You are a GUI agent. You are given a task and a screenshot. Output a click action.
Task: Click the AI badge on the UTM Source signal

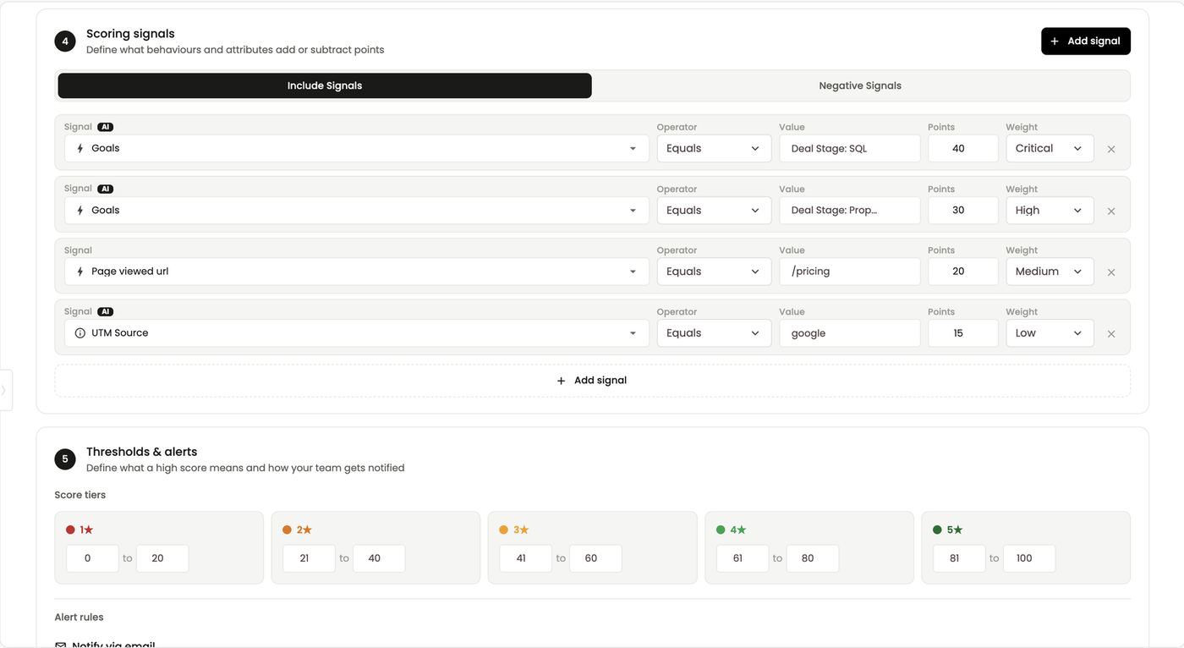coord(105,311)
